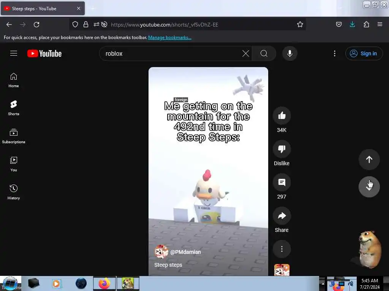This screenshot has height=291, width=389.
Task: Share this Short
Action: coord(281,216)
